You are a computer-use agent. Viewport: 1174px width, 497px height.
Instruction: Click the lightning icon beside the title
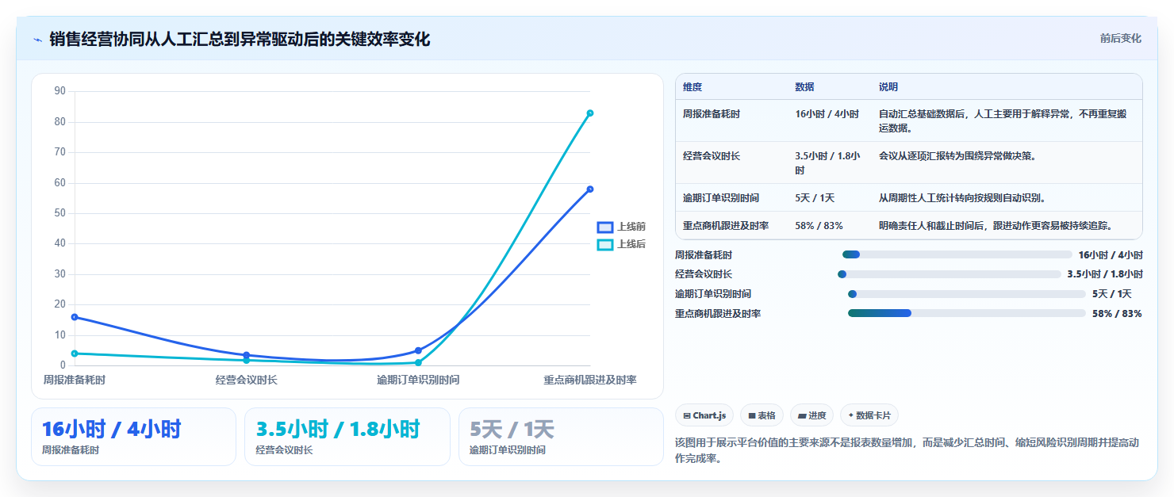pyautogui.click(x=37, y=39)
